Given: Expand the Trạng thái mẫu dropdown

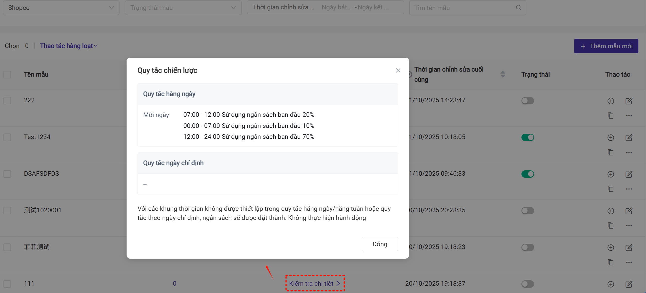Looking at the screenshot, I should (183, 8).
